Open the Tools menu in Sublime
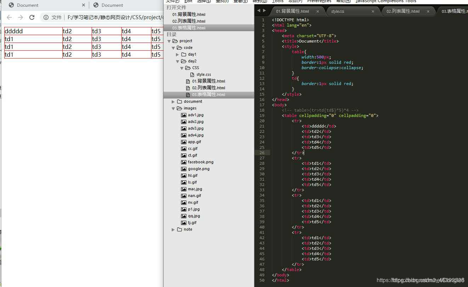Viewport: 468px width, 287px height. click(278, 1)
